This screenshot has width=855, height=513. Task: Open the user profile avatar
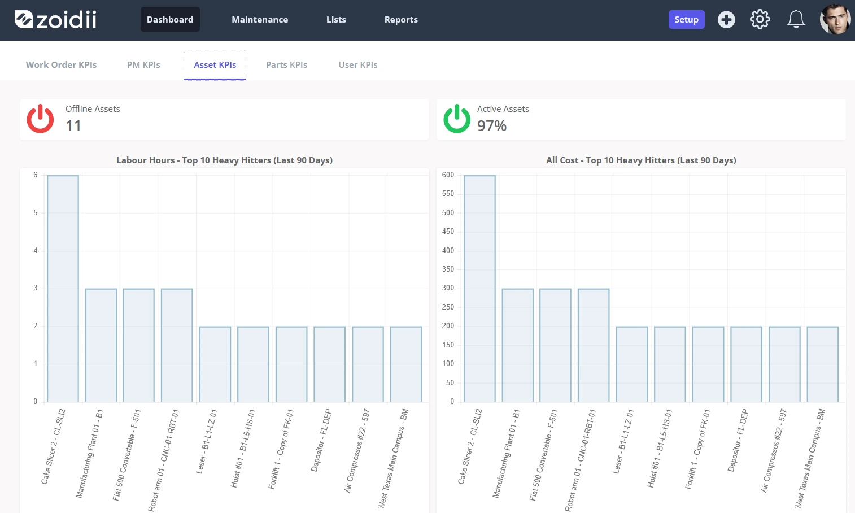pos(835,20)
